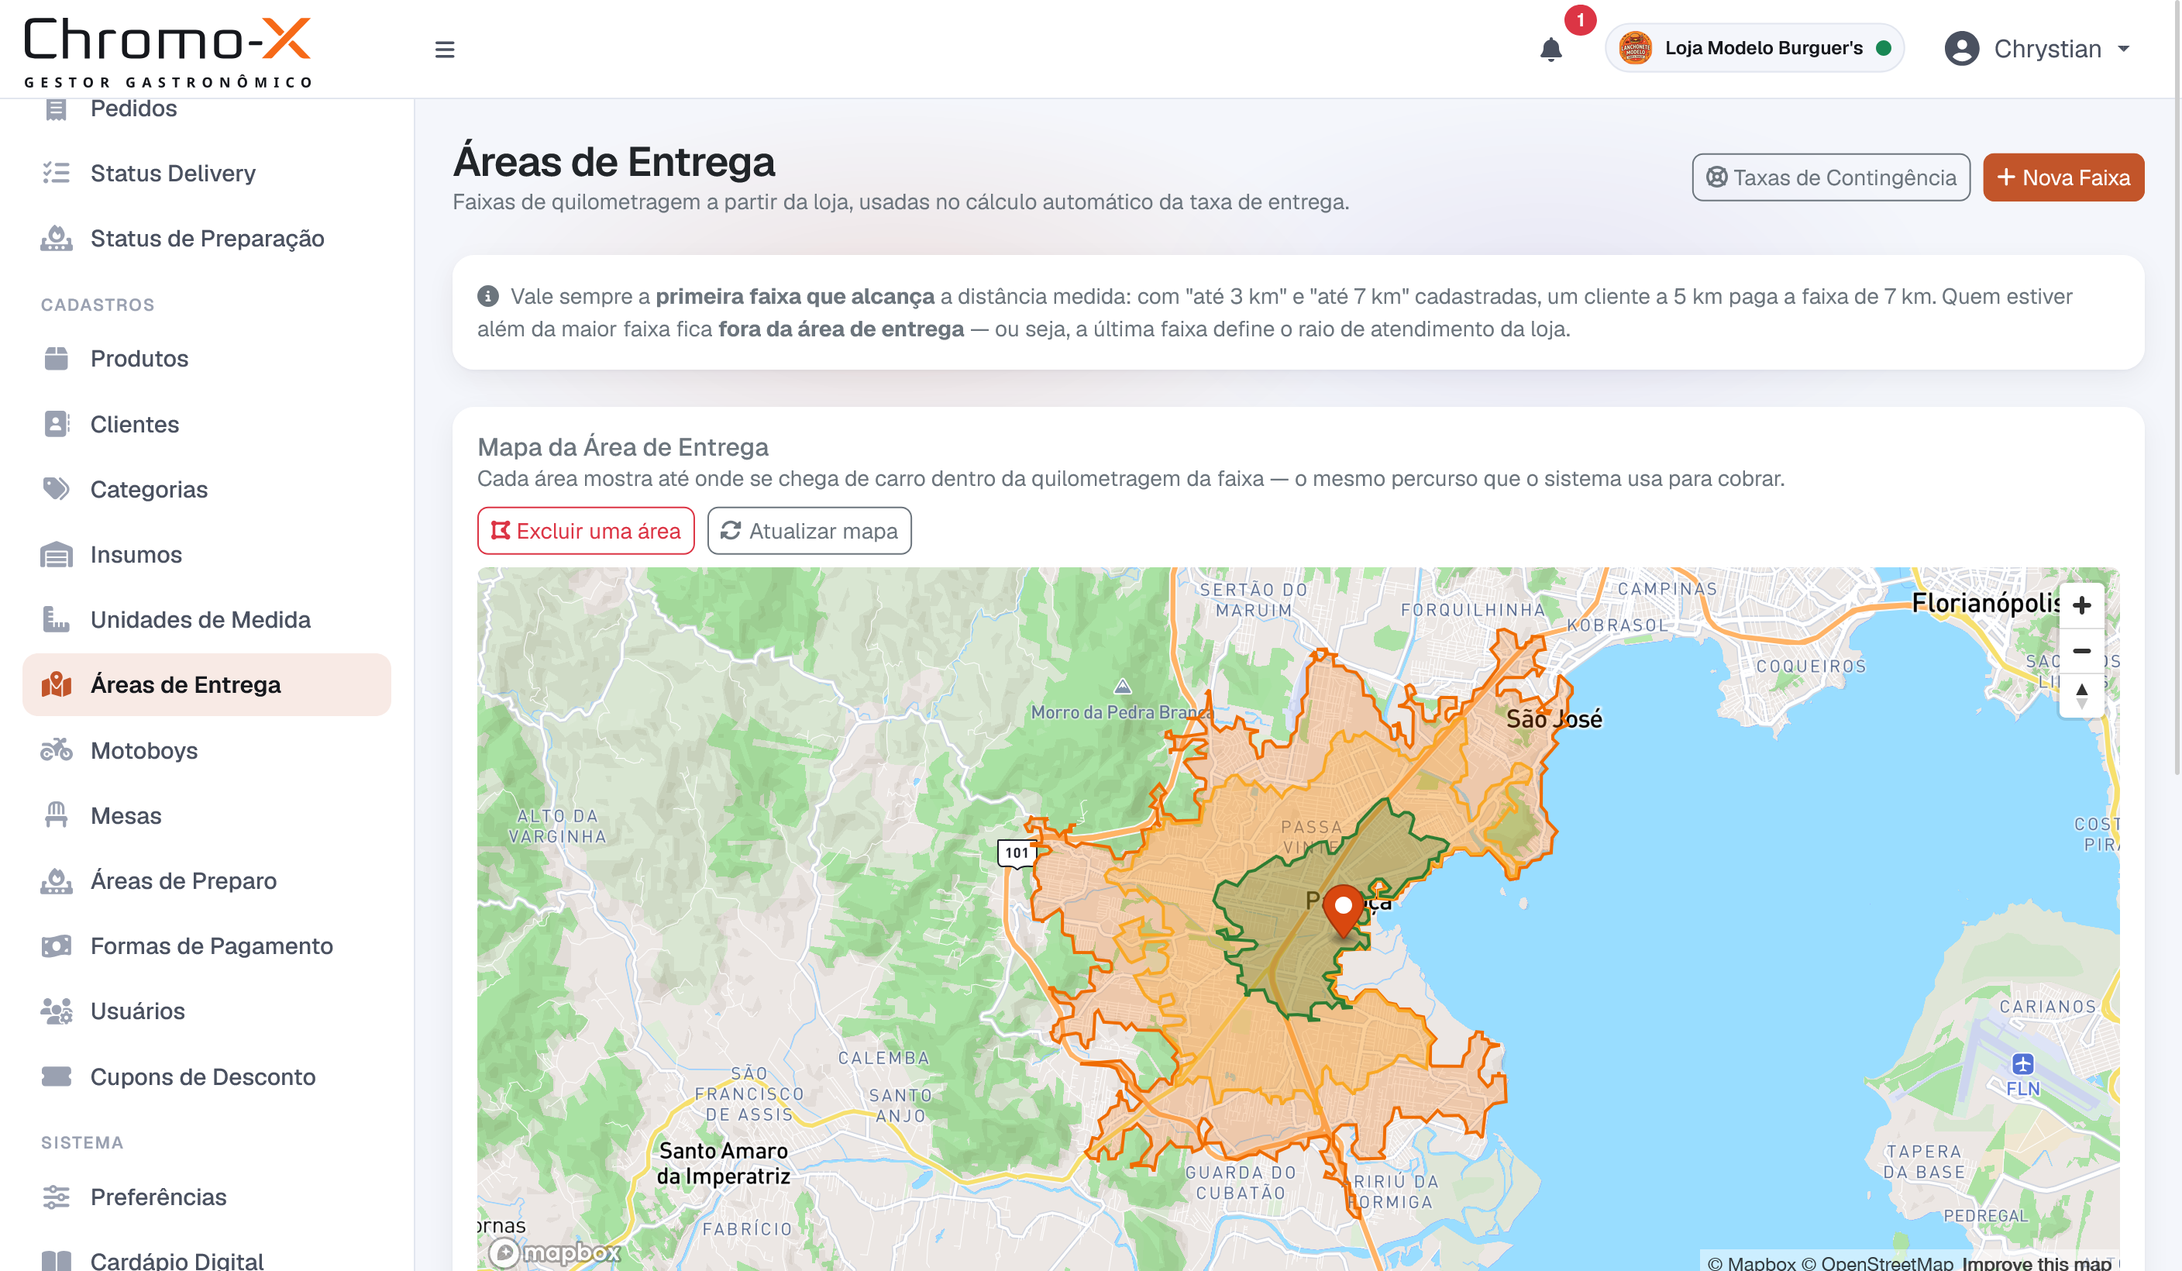Click the 'Florianópolis' map label

click(x=1984, y=603)
